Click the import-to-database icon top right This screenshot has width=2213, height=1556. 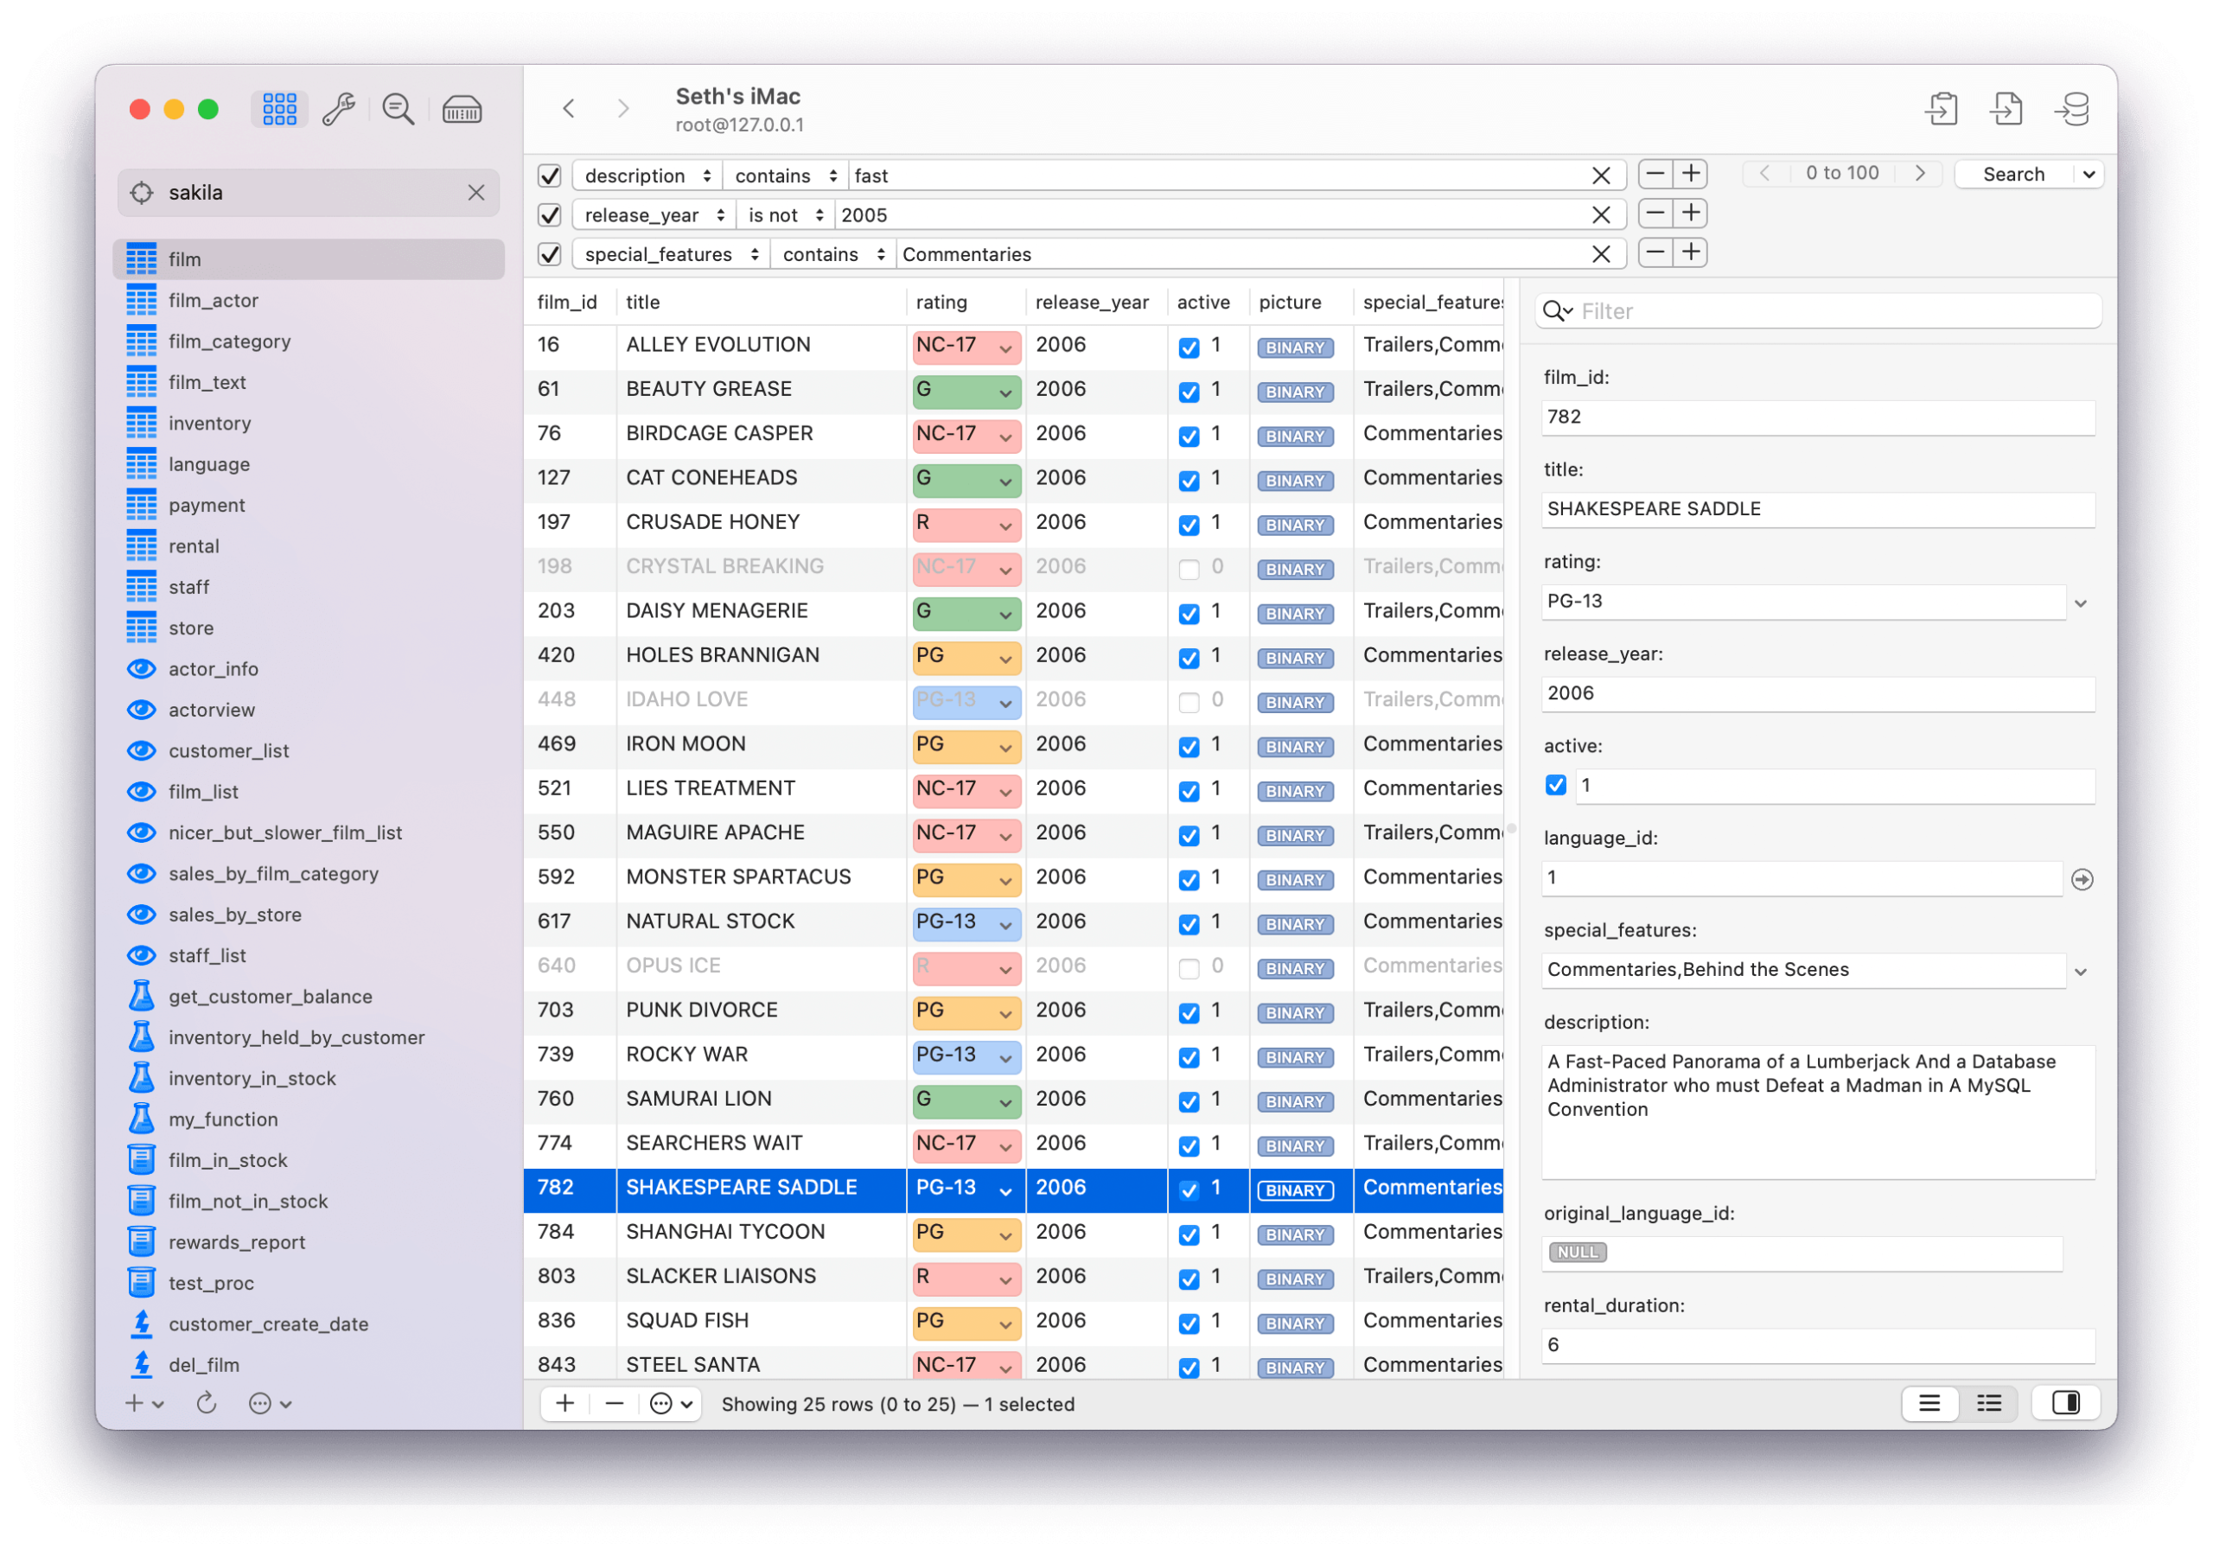pos(2072,109)
